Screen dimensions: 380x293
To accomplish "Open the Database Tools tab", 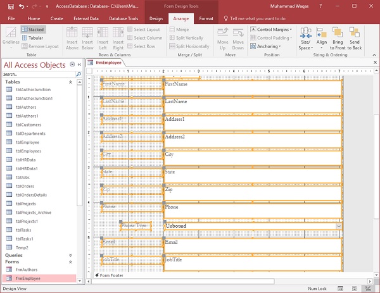I will pyautogui.click(x=123, y=18).
